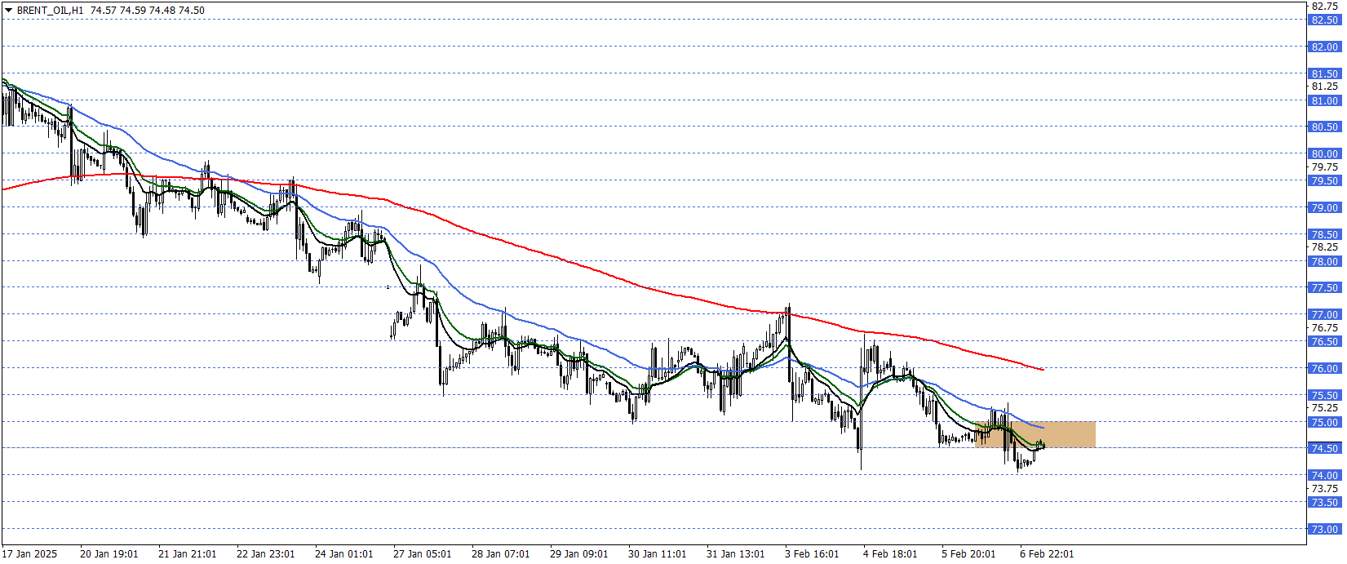Click the 79.50 price level label

click(x=1325, y=180)
